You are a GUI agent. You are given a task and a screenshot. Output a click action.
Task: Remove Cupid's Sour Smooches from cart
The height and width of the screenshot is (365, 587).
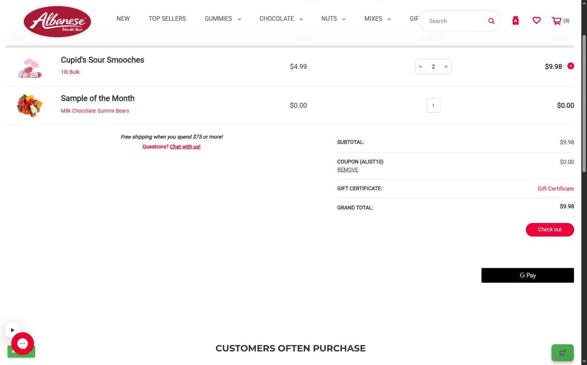[x=571, y=66]
